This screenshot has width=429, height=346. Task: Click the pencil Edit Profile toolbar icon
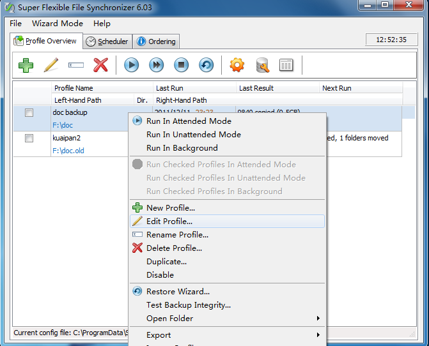(51, 65)
